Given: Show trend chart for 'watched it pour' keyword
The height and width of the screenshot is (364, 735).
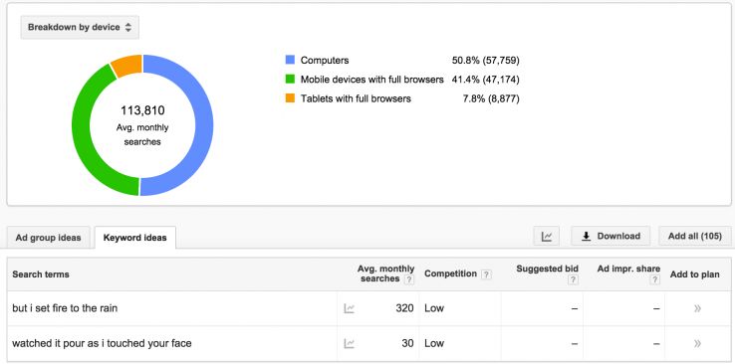Looking at the screenshot, I should (349, 344).
